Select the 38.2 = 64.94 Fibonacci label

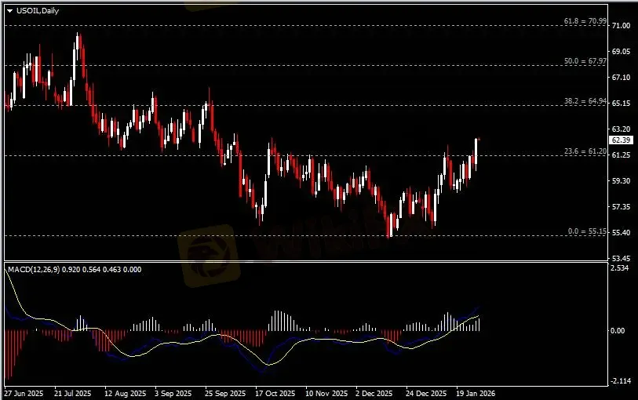[x=585, y=101]
